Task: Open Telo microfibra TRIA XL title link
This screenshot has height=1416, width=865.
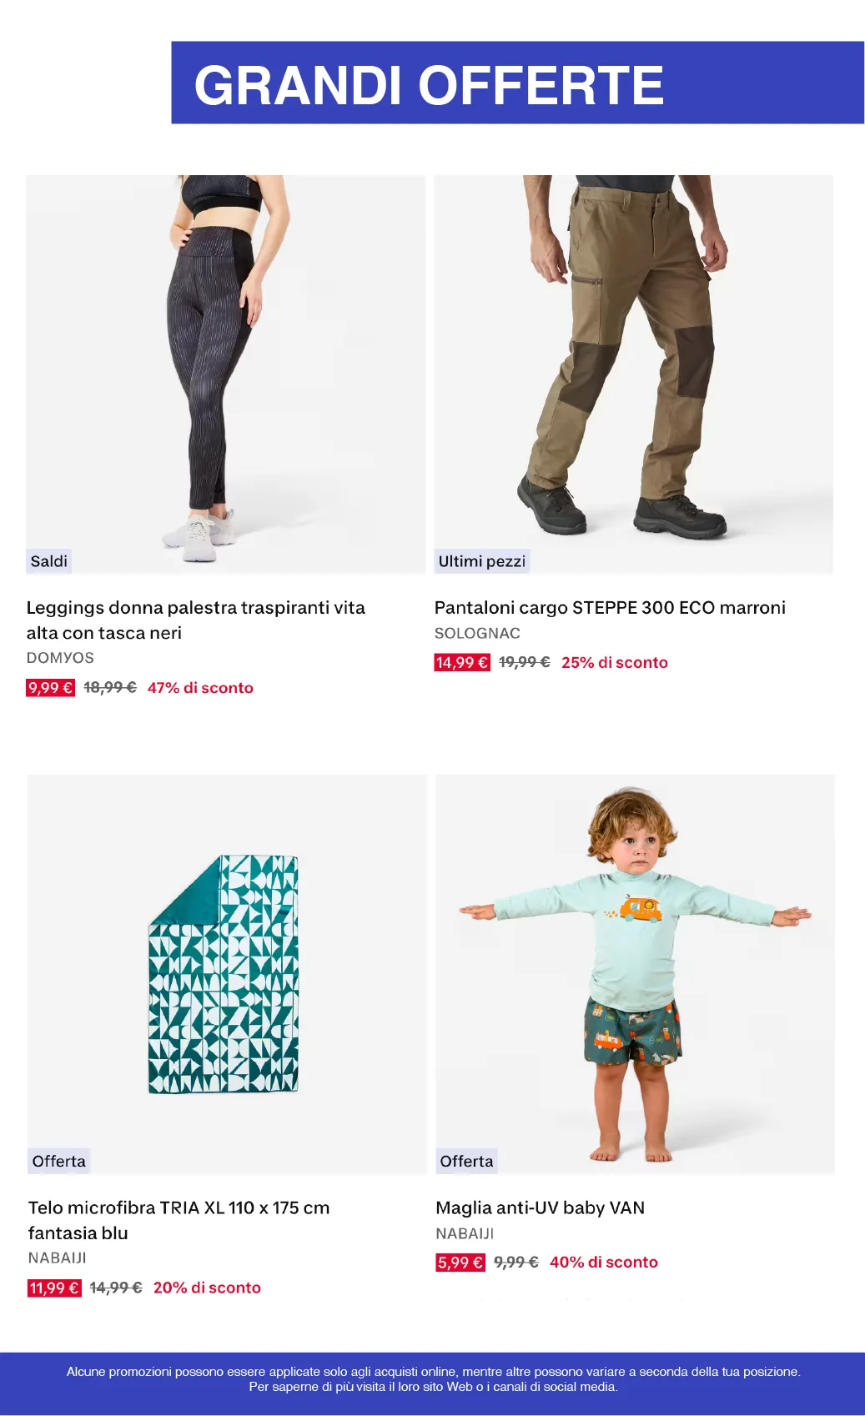Action: click(179, 1220)
